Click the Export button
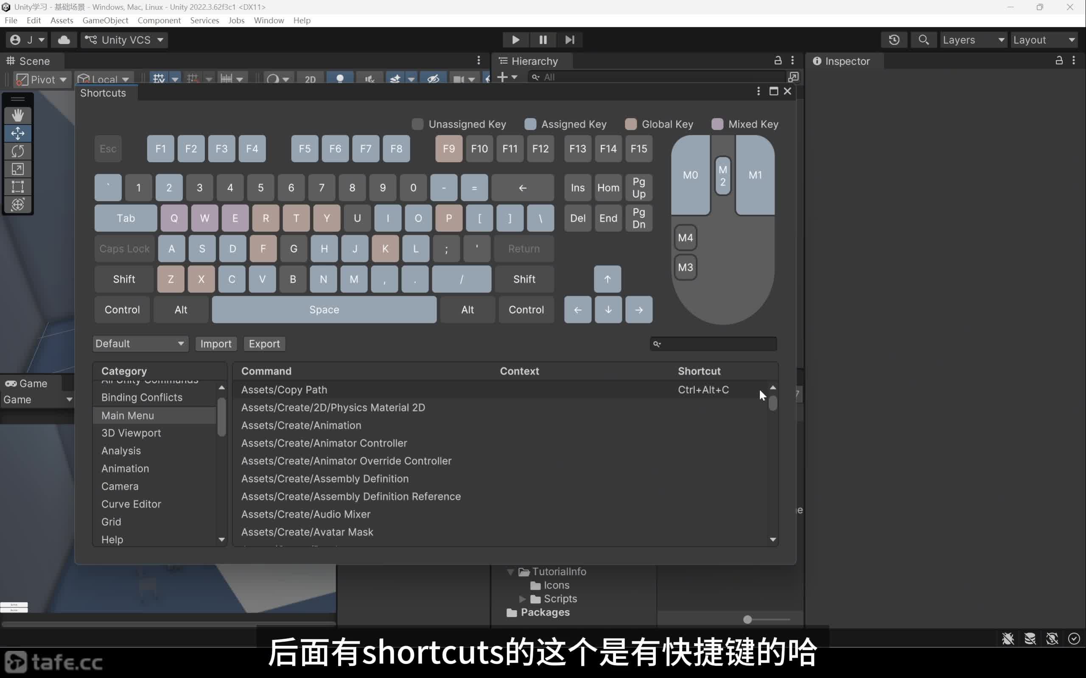The height and width of the screenshot is (678, 1086). [x=264, y=344]
